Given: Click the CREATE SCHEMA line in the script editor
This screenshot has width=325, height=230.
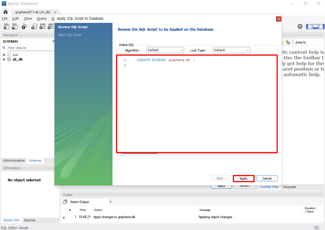Looking at the screenshot, I should pyautogui.click(x=166, y=60).
